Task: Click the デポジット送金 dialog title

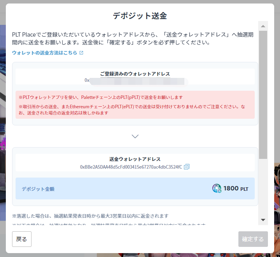Action: [x=140, y=16]
